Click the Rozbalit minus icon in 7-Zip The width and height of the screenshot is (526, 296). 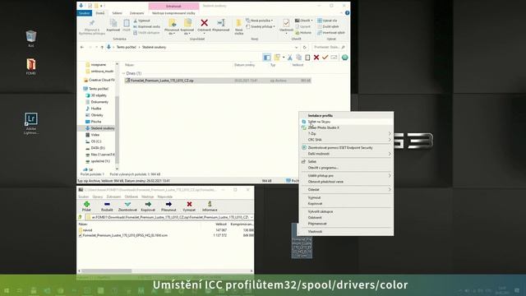click(x=107, y=204)
